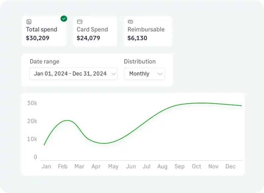Open the Distribution dropdown chevron

coord(160,74)
